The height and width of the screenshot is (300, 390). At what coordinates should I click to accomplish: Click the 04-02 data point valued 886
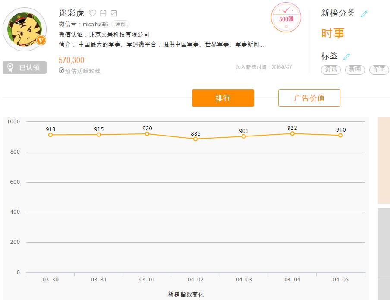click(x=195, y=139)
